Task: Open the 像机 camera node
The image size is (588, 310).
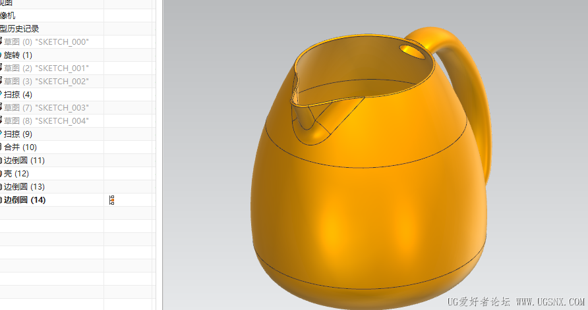Action: pyautogui.click(x=7, y=16)
